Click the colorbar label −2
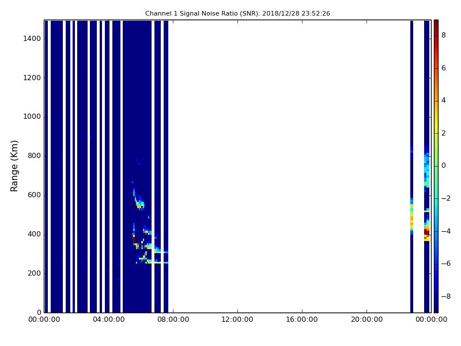Viewport: 461px width, 346px height. tap(445, 198)
